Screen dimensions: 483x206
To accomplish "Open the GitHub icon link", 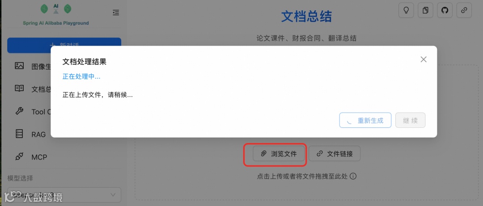I will pos(445,10).
